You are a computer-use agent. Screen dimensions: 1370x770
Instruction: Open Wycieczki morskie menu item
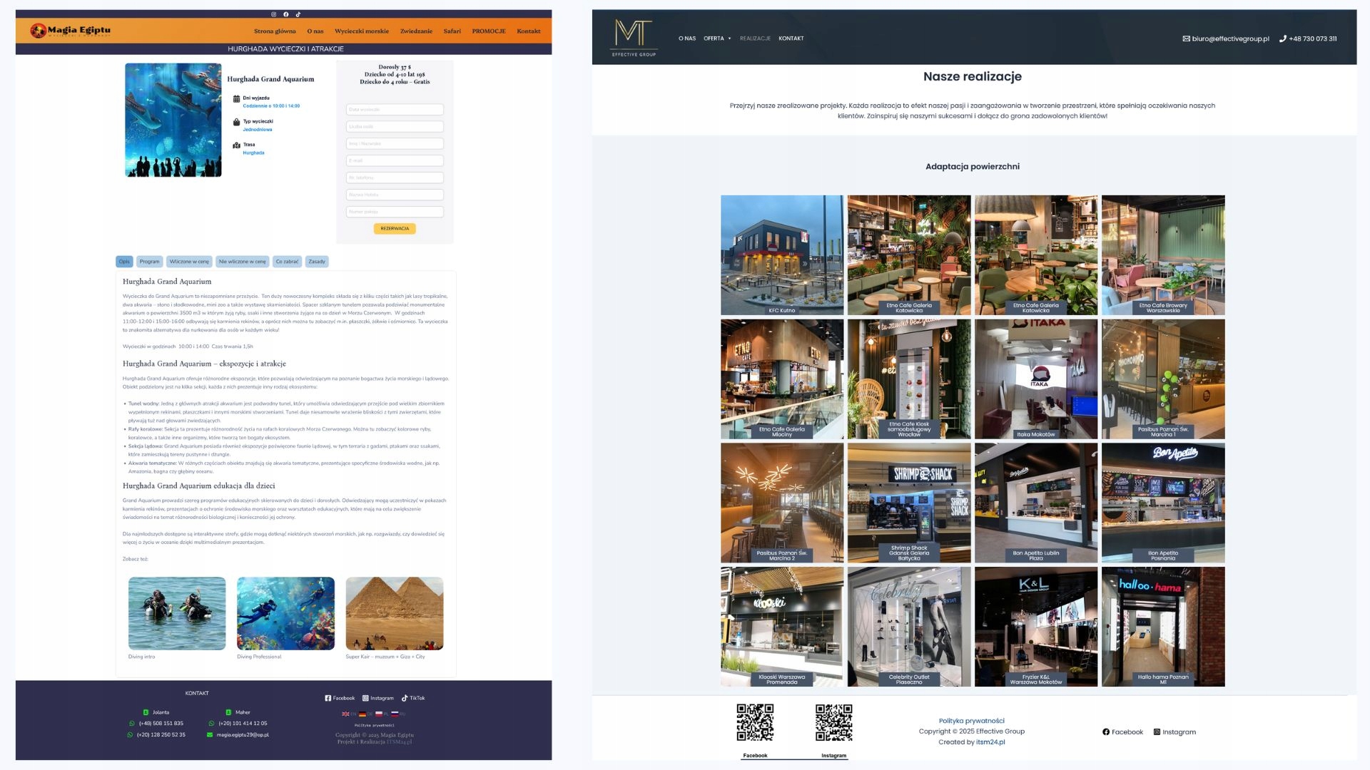tap(362, 31)
